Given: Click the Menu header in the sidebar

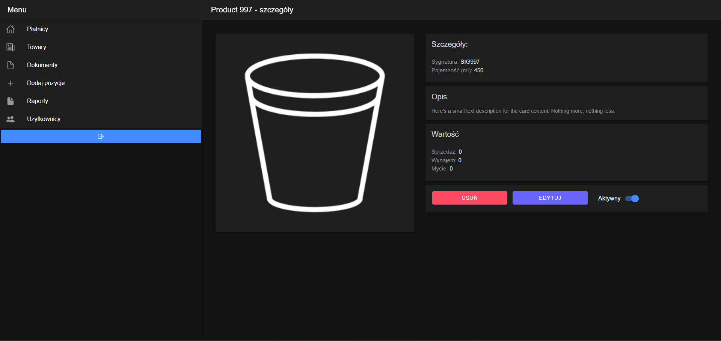Looking at the screenshot, I should (17, 10).
